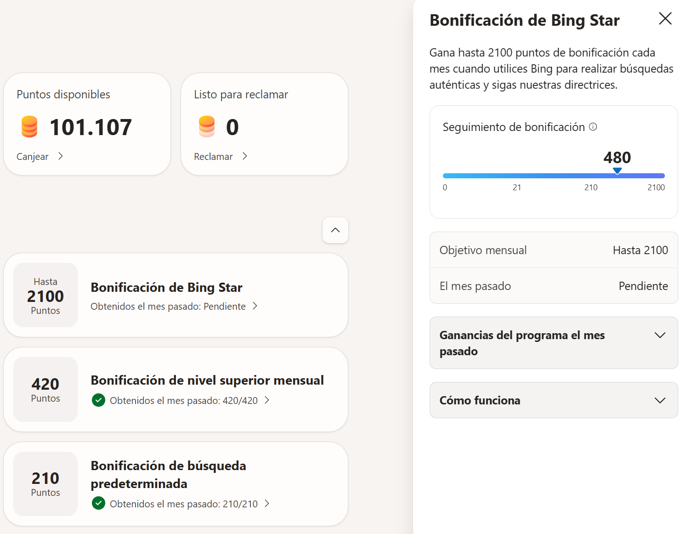Select the Bonificación de Bing Star card title
Viewport: 692px width, 534px height.
pos(166,288)
